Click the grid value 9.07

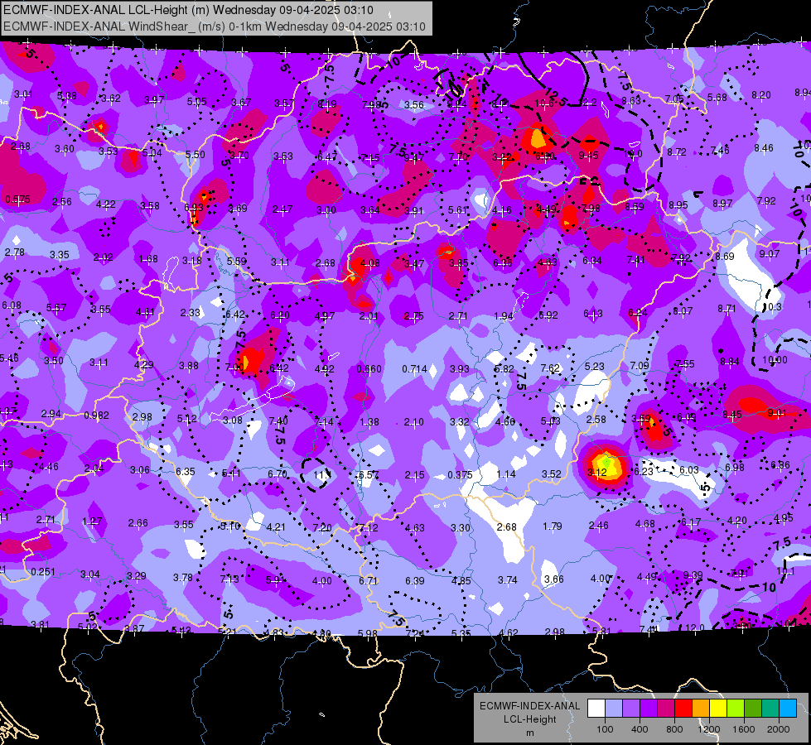coord(770,254)
